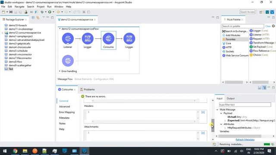Switch to the Global Elements tab
The image size is (276, 155).
pos(83,79)
